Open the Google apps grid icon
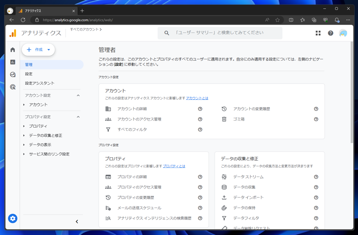This screenshot has height=235, width=358. point(318,33)
